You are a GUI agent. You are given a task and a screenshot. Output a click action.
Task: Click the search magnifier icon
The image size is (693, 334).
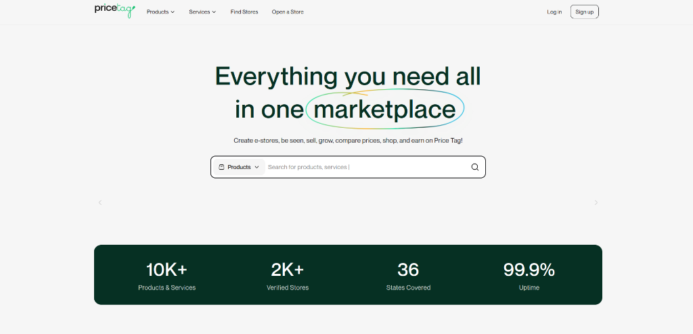(474, 167)
